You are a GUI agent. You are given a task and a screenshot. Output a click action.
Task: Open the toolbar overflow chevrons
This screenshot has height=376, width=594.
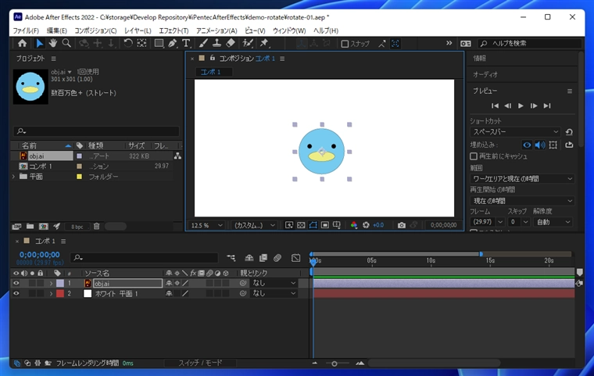(449, 43)
